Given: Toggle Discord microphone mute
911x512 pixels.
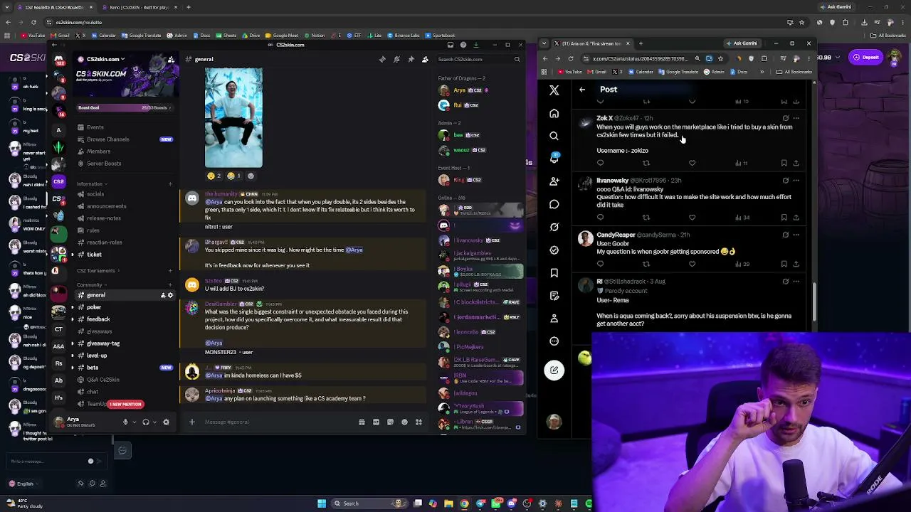Looking at the screenshot, I should coord(125,422).
